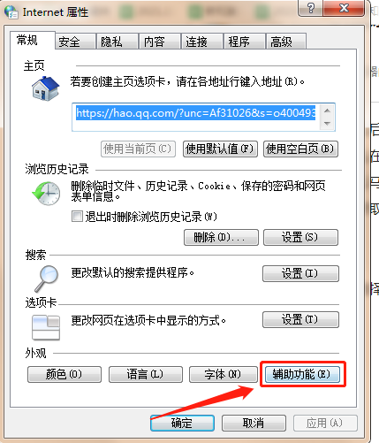
Task: Click up arrow in homepage address box
Action: pyautogui.click(x=327, y=111)
